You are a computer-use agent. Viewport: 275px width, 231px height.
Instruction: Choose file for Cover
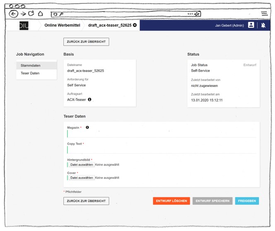pyautogui.click(x=82, y=178)
